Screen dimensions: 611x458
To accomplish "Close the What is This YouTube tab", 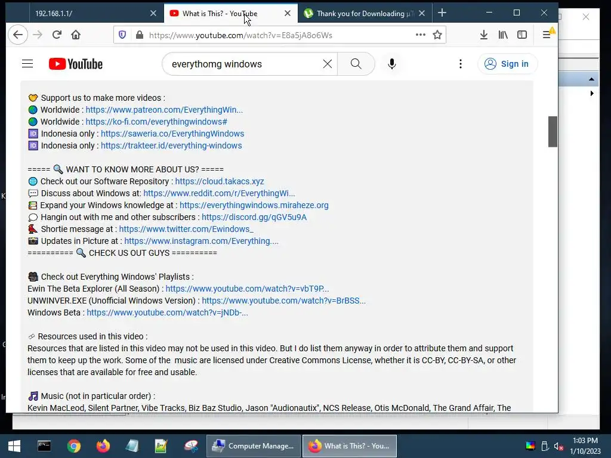I will click(x=288, y=13).
